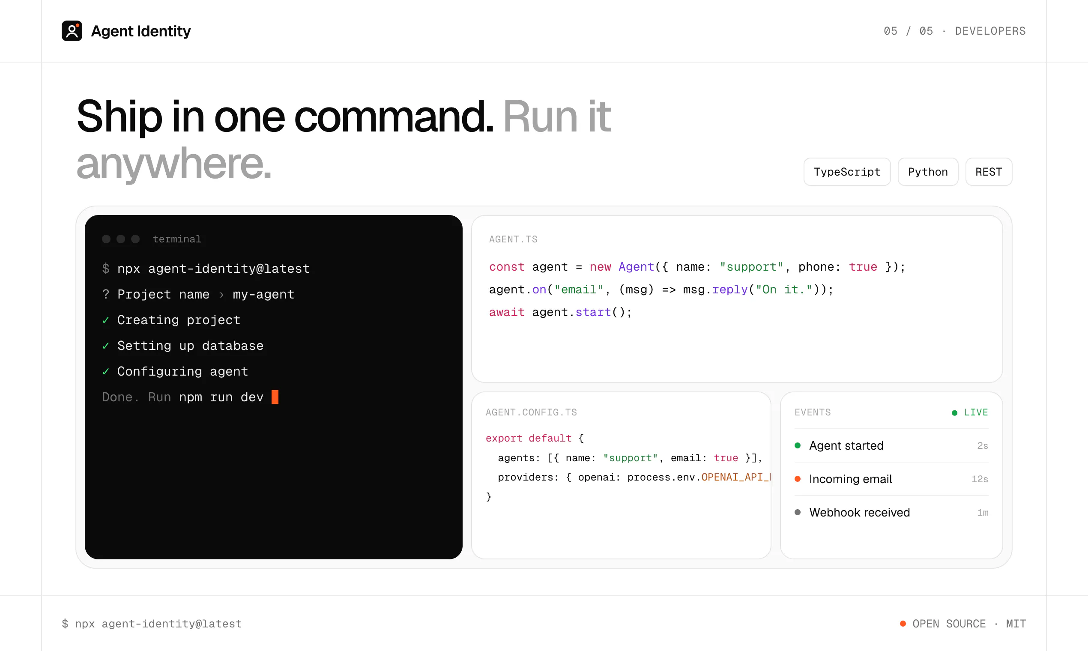Click the Agent Identity logo icon
1088x651 pixels.
72,31
